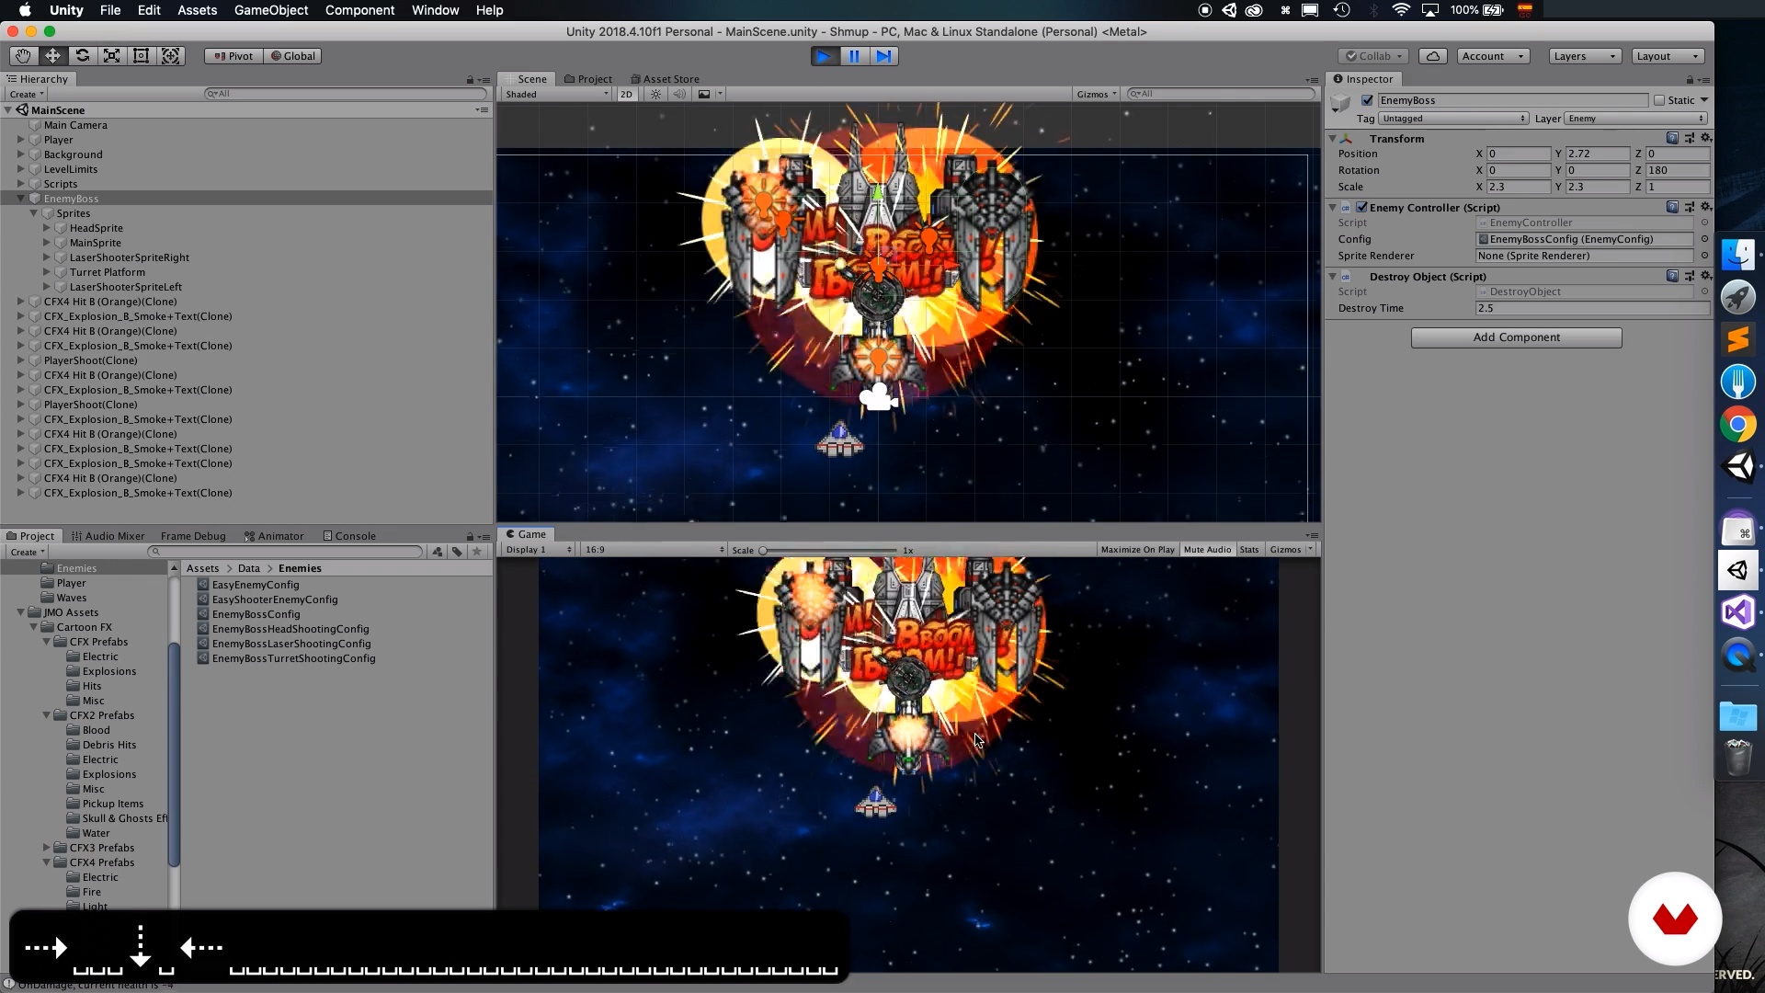
Task: Open scene effects image dropdown
Action: [x=709, y=94]
